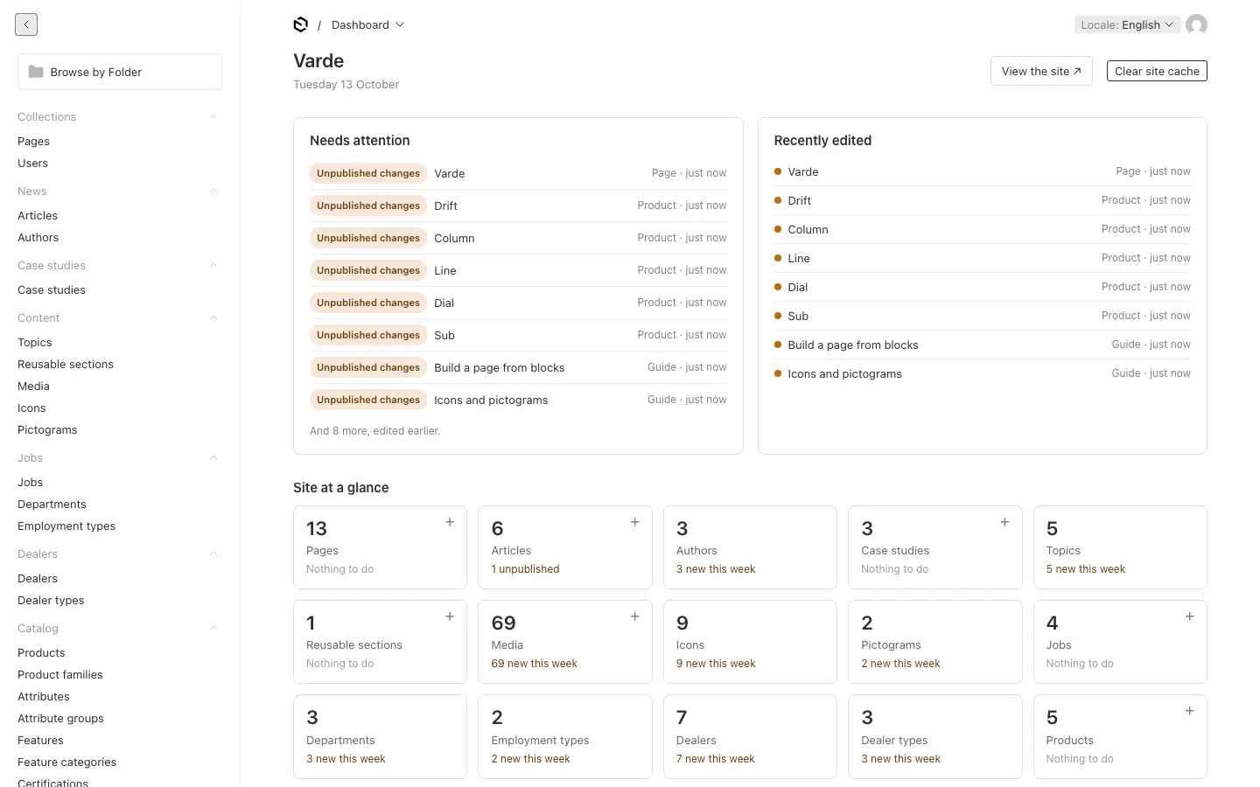The width and height of the screenshot is (1260, 787).
Task: Collapse the Collections sidebar group
Action: (x=213, y=116)
